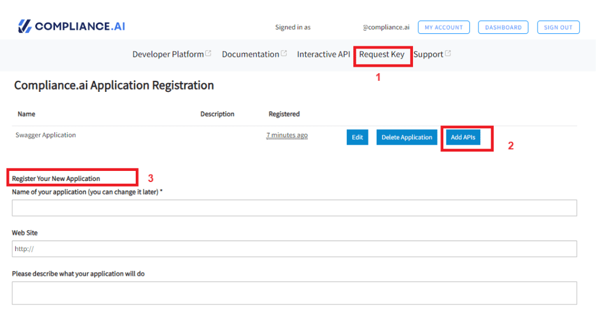Open the Interactive API page
The height and width of the screenshot is (319, 606).
point(323,54)
